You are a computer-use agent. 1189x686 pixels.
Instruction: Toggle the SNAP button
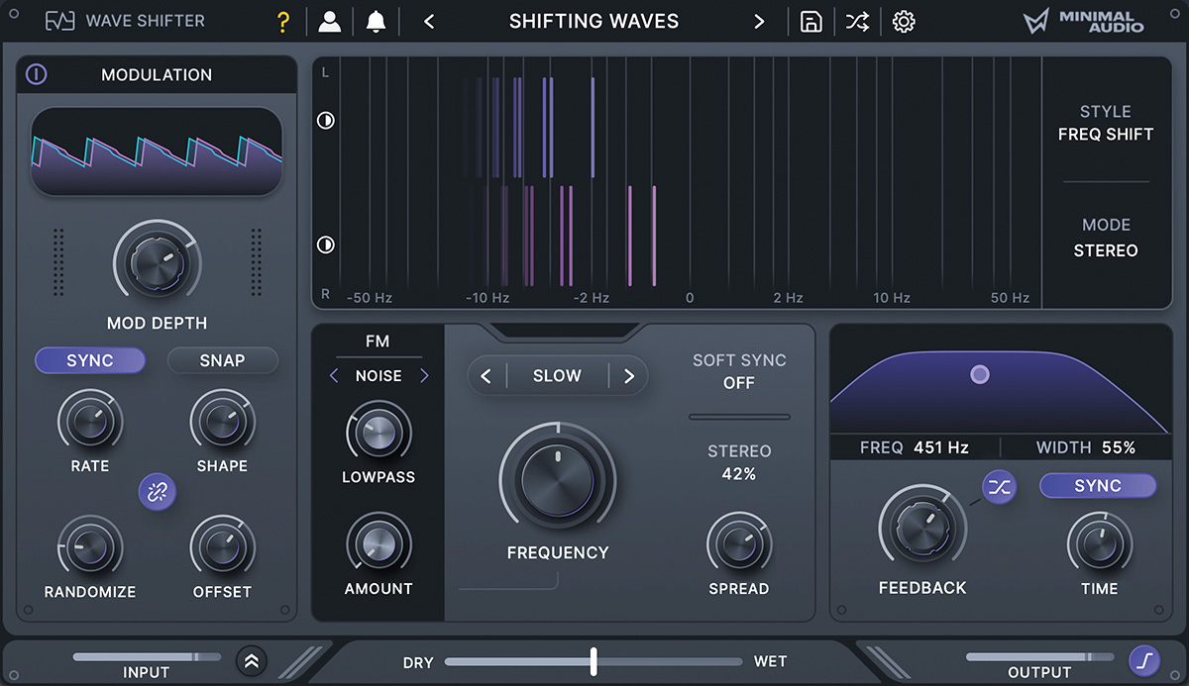(222, 360)
